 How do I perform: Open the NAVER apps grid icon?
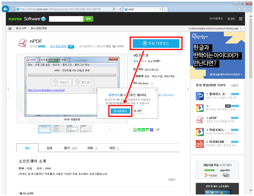[x=241, y=19]
